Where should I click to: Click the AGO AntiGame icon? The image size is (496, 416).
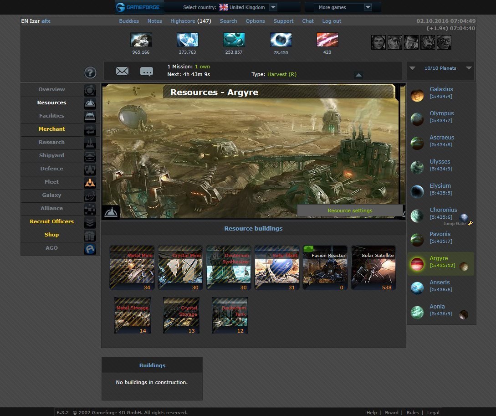(90, 249)
